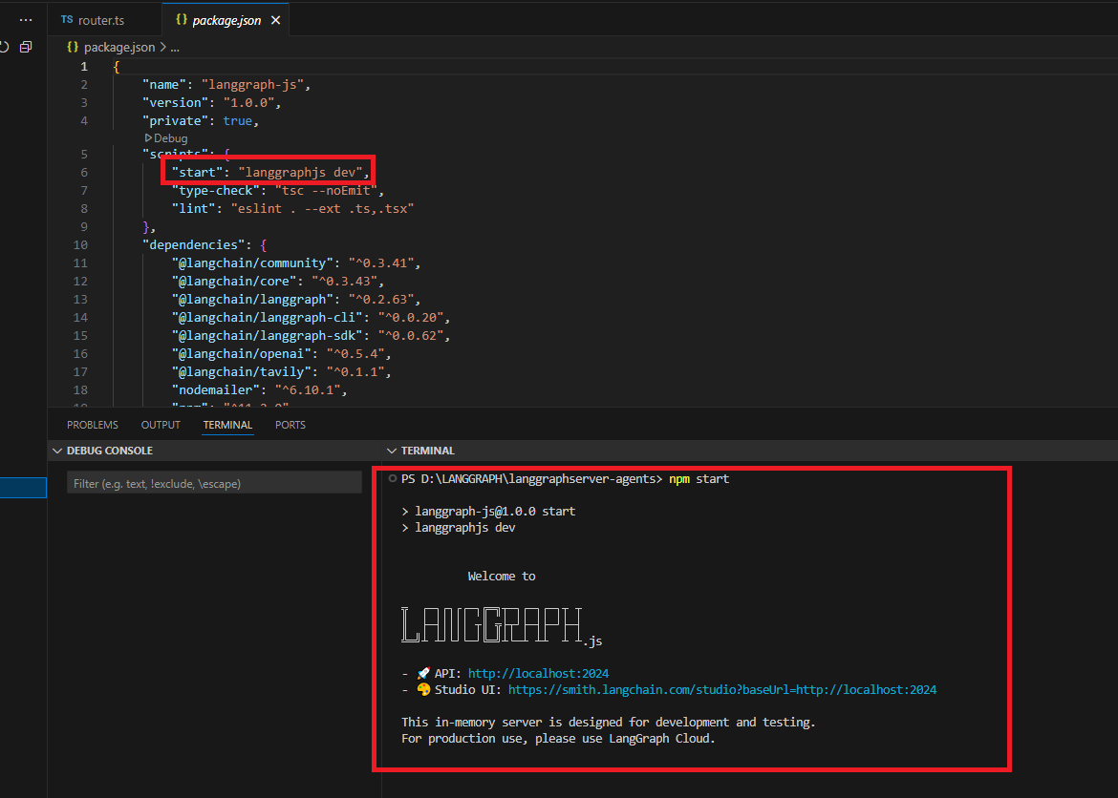1118x798 pixels.
Task: Click the collapse-all icon beside the breadcrumb
Action: pos(26,47)
